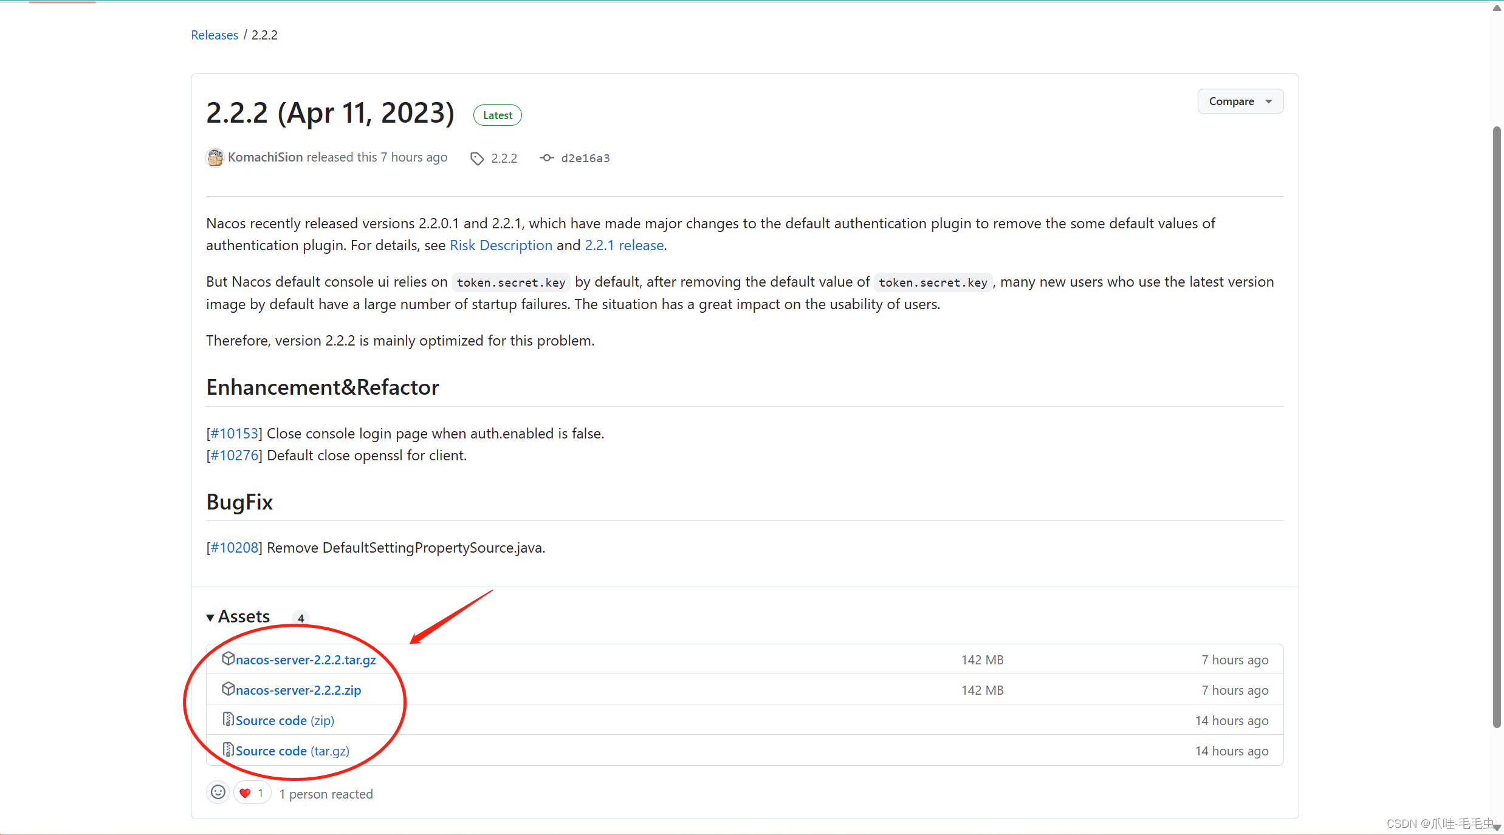This screenshot has width=1504, height=835.
Task: Open the Compare dropdown button
Action: 1240,101
